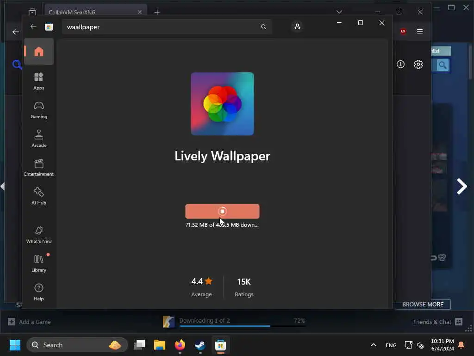Open the Store Library
The image size is (474, 356).
39,263
